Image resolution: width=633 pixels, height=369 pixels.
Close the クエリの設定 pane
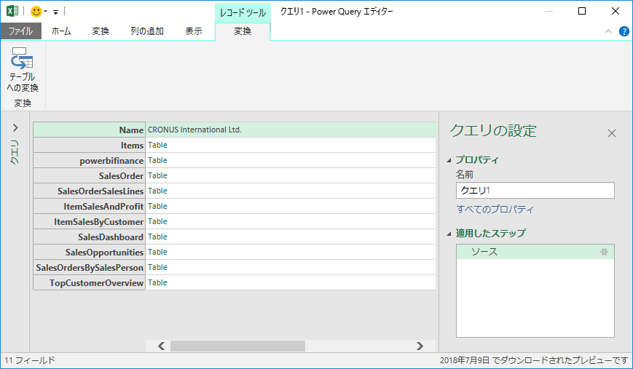tap(612, 133)
